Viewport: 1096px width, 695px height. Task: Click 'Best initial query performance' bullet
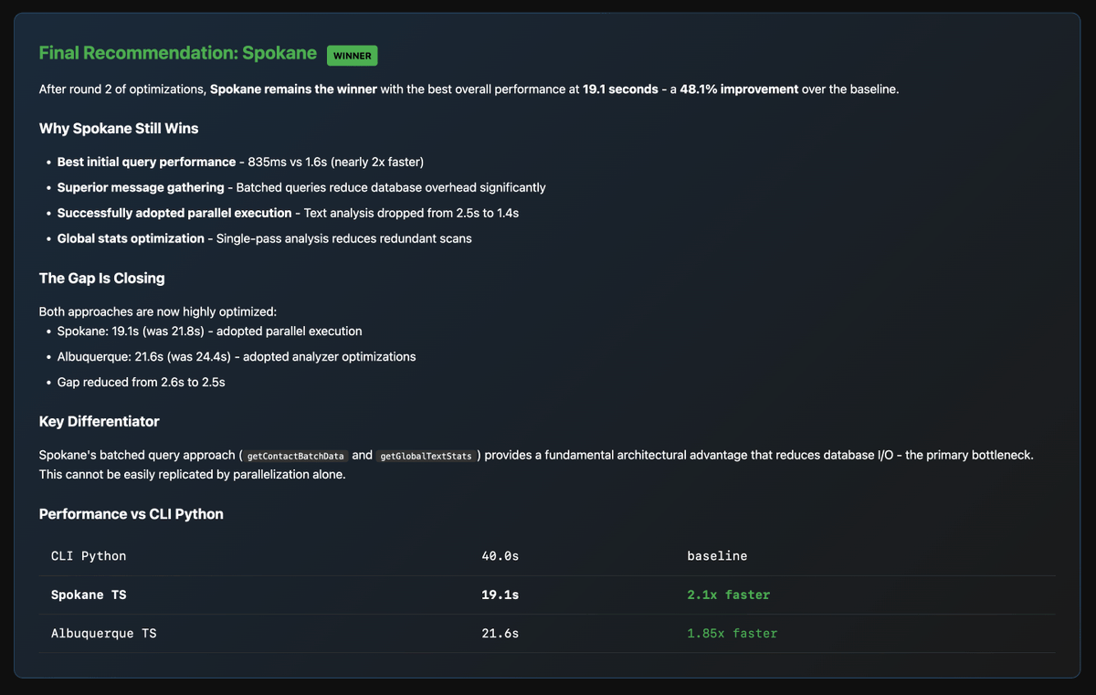pos(240,162)
